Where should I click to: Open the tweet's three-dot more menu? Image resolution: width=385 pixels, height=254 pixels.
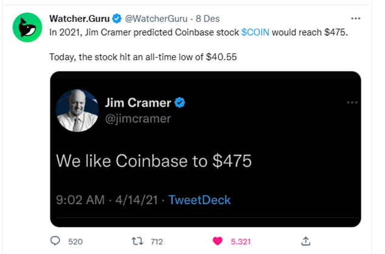tap(355, 19)
